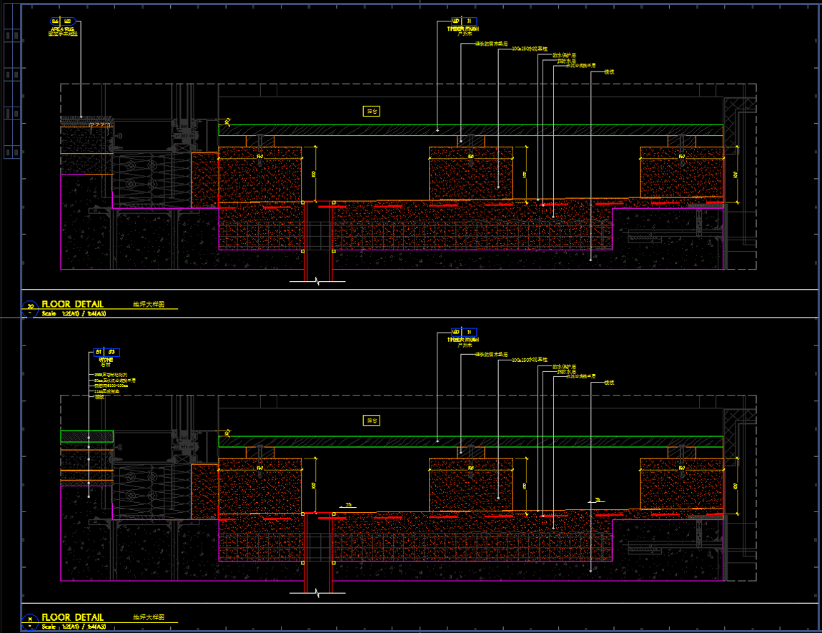The width and height of the screenshot is (822, 633).
Task: Select the Chinese subtitle beside upper FLOOR DETAIL
Action: [x=148, y=305]
